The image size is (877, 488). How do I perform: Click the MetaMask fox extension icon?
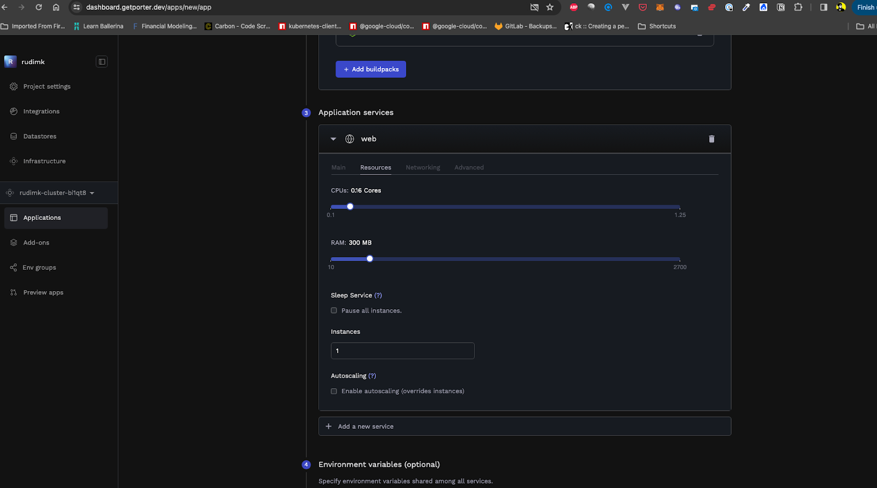(660, 7)
